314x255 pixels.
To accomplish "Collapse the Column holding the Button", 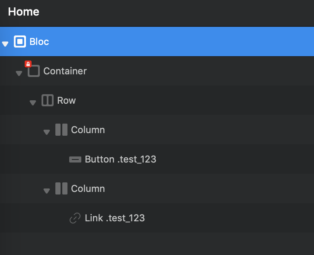I will pos(47,132).
